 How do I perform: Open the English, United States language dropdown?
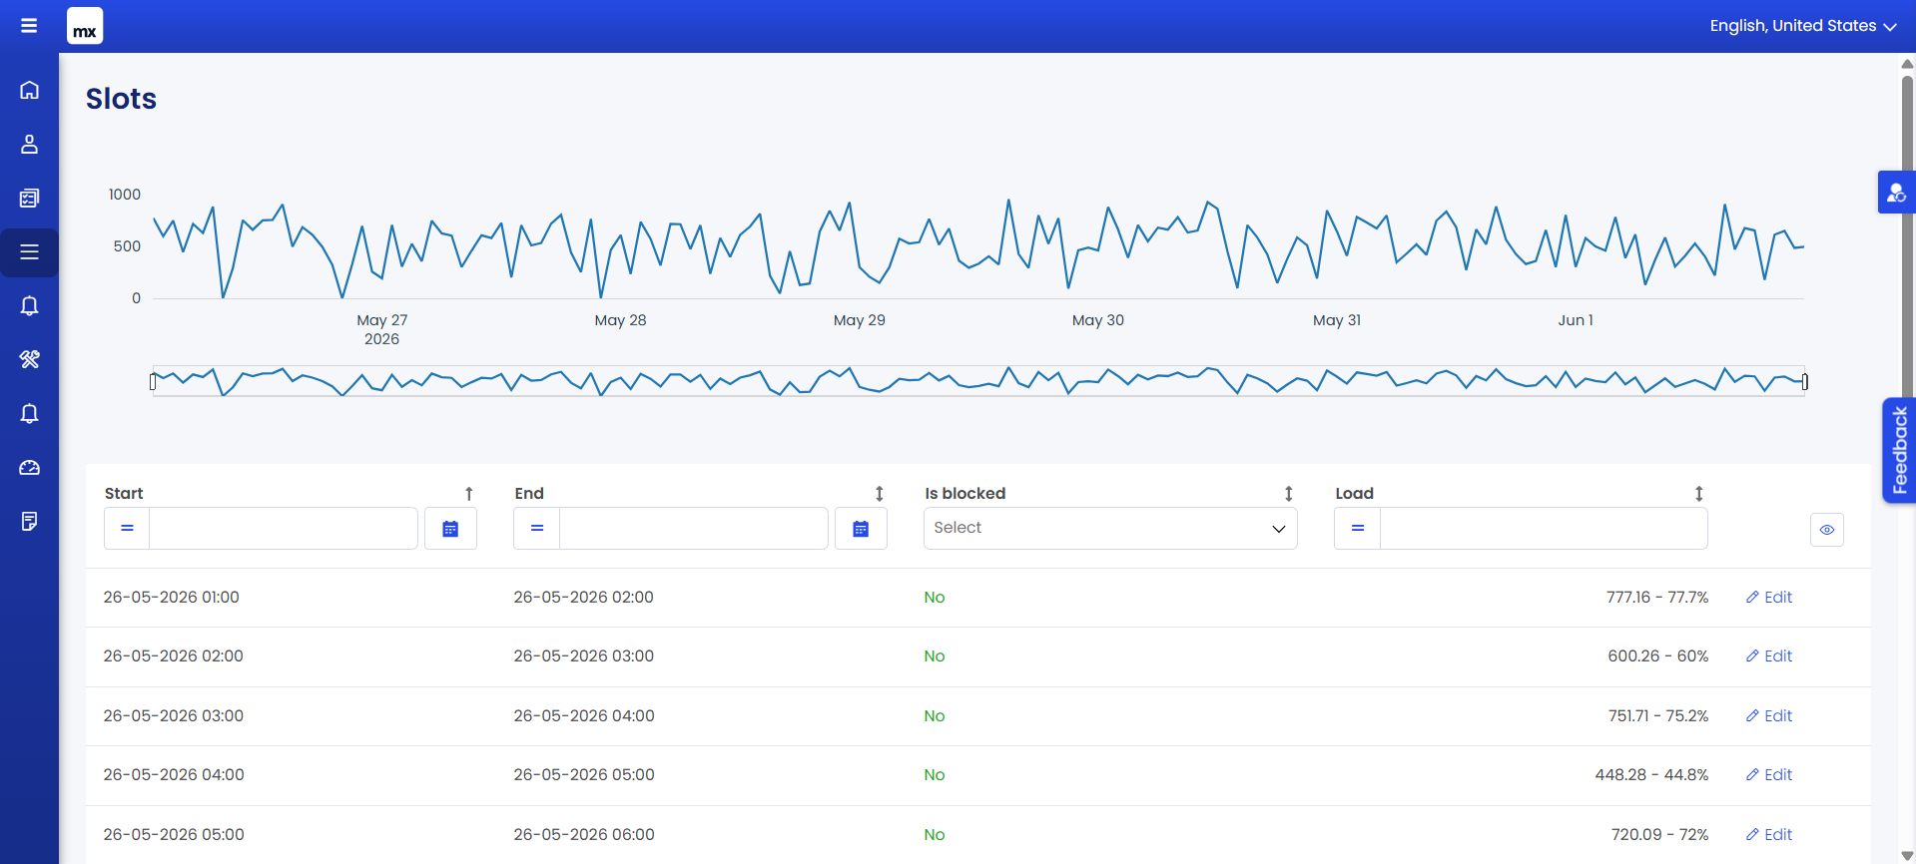pyautogui.click(x=1803, y=26)
